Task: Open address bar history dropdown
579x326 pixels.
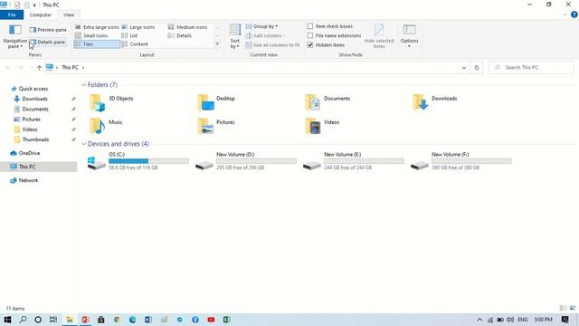Action: pos(464,68)
